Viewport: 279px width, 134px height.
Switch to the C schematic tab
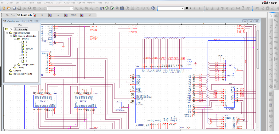click(88, 15)
